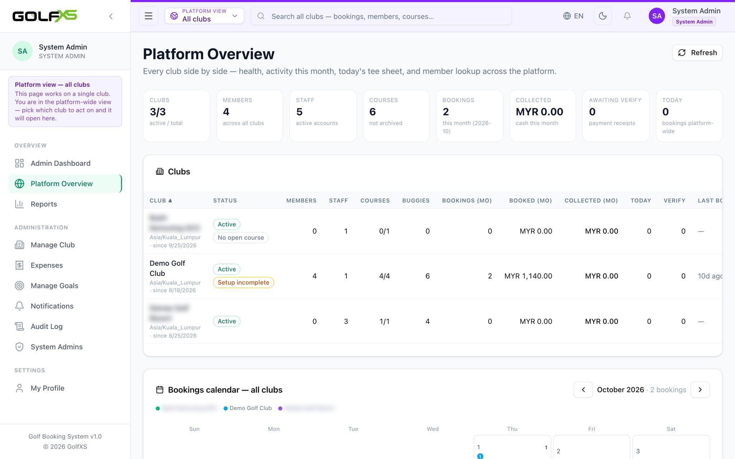Open the hamburger menu button
The image size is (735, 459).
click(149, 16)
